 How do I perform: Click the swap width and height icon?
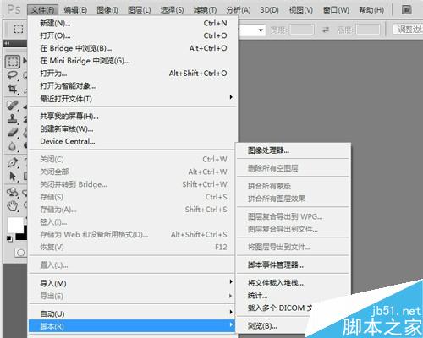pos(326,30)
